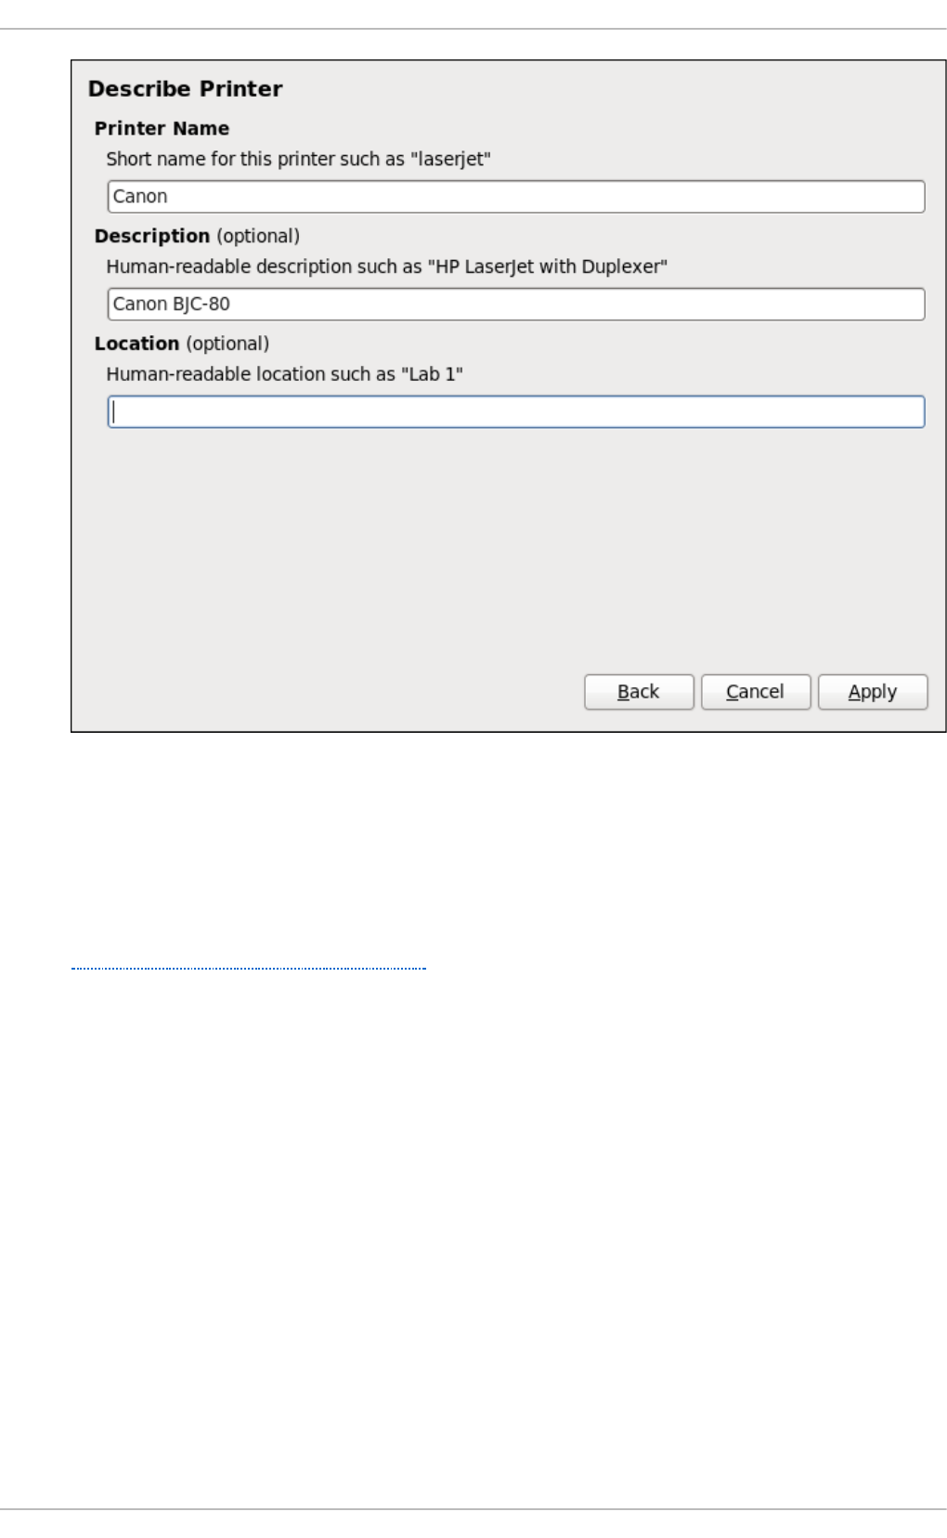Click the blinking cursor in Location field
The image size is (947, 1538).
[113, 412]
